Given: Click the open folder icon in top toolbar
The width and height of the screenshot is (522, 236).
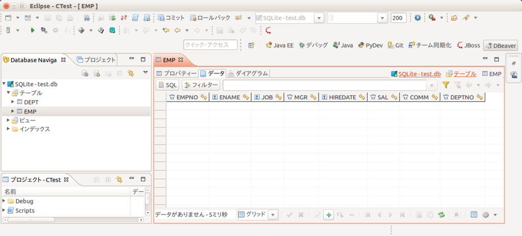Looking at the screenshot, I should click(x=454, y=18).
